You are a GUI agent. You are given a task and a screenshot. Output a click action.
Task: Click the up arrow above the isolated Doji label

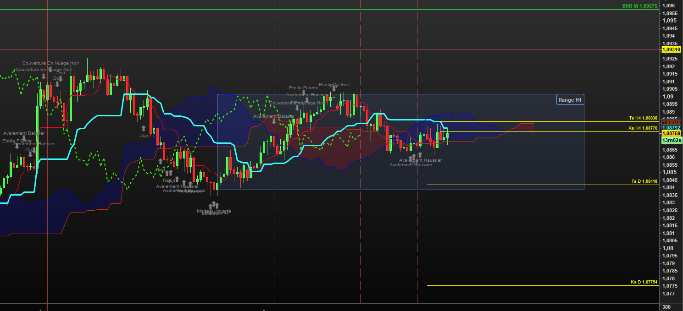click(x=143, y=128)
